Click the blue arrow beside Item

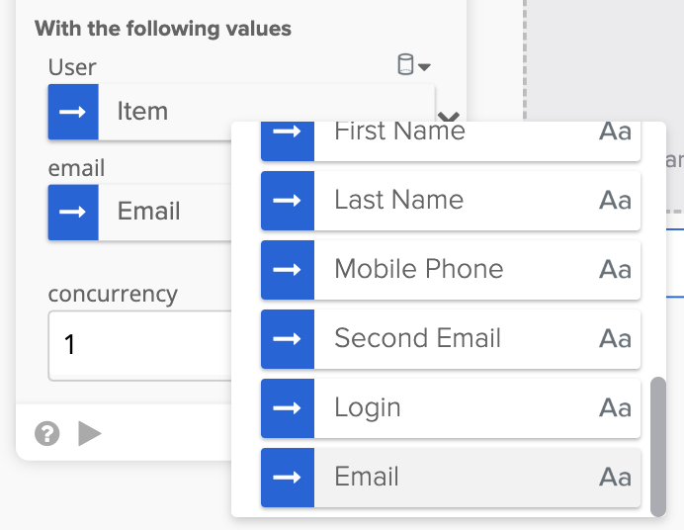tap(73, 112)
